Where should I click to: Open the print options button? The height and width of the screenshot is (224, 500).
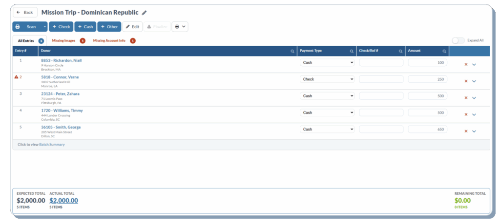click(180, 27)
